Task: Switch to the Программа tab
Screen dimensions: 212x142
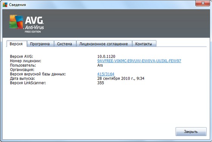Action: [x=40, y=44]
